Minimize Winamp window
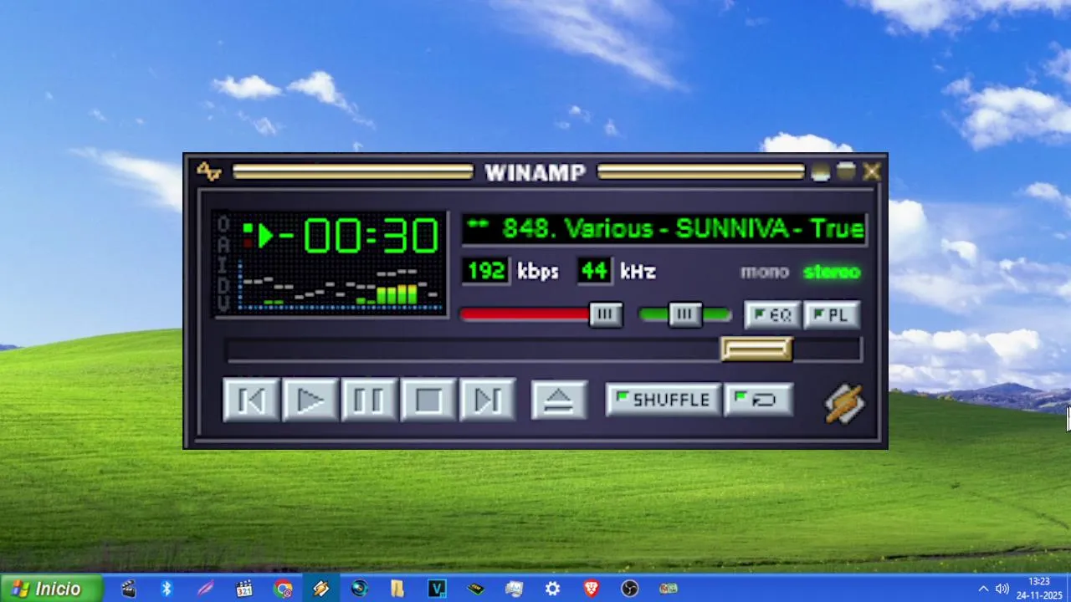This screenshot has height=602, width=1071. click(820, 171)
